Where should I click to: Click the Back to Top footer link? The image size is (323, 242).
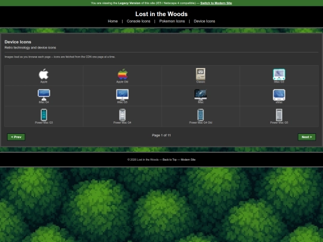[x=169, y=160]
